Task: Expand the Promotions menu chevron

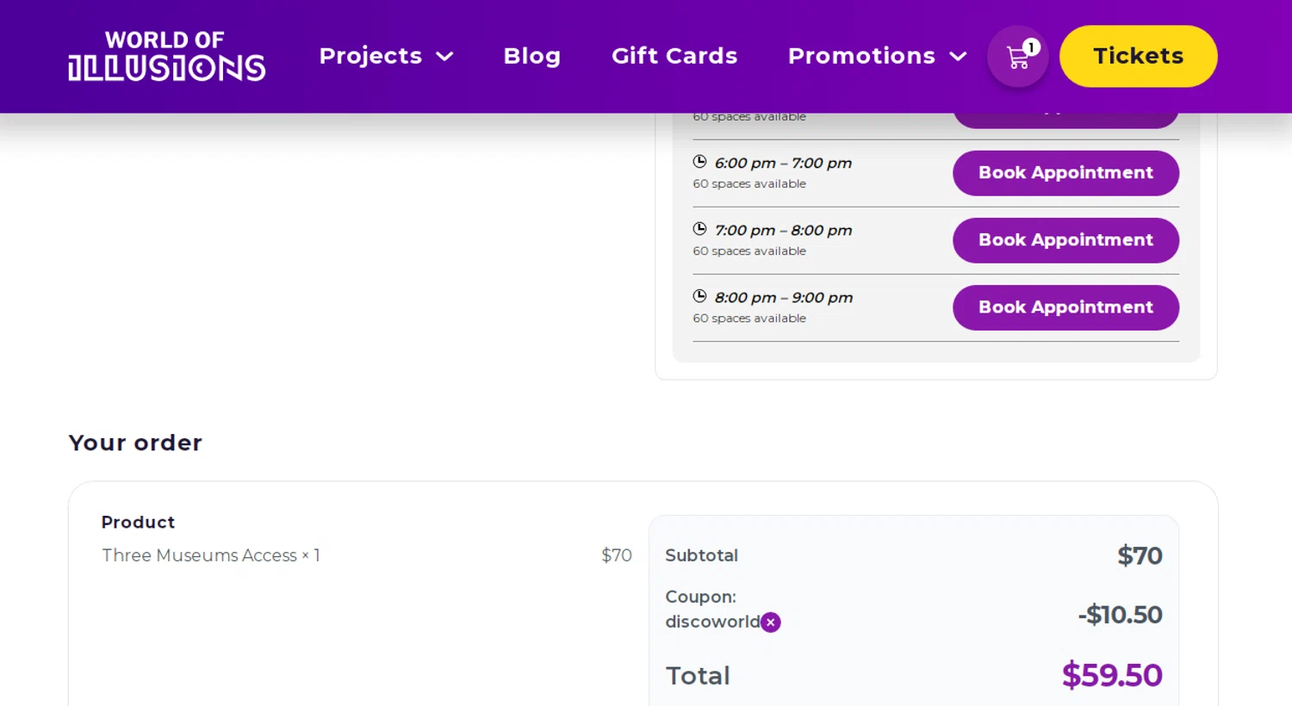Action: tap(958, 57)
